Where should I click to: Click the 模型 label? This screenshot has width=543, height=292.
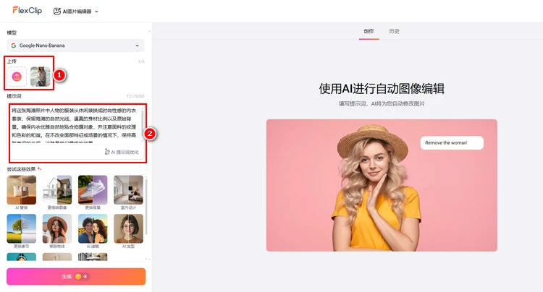[x=12, y=33]
